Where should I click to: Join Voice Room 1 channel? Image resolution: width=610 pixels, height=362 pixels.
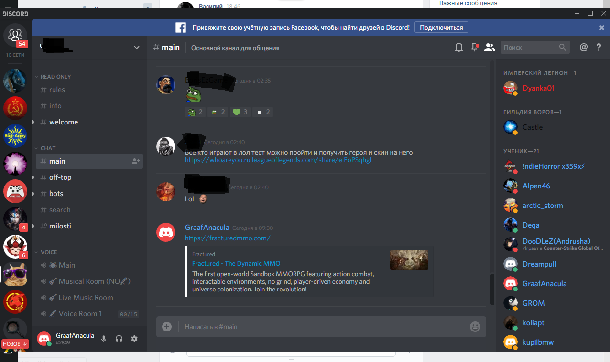[89, 314]
